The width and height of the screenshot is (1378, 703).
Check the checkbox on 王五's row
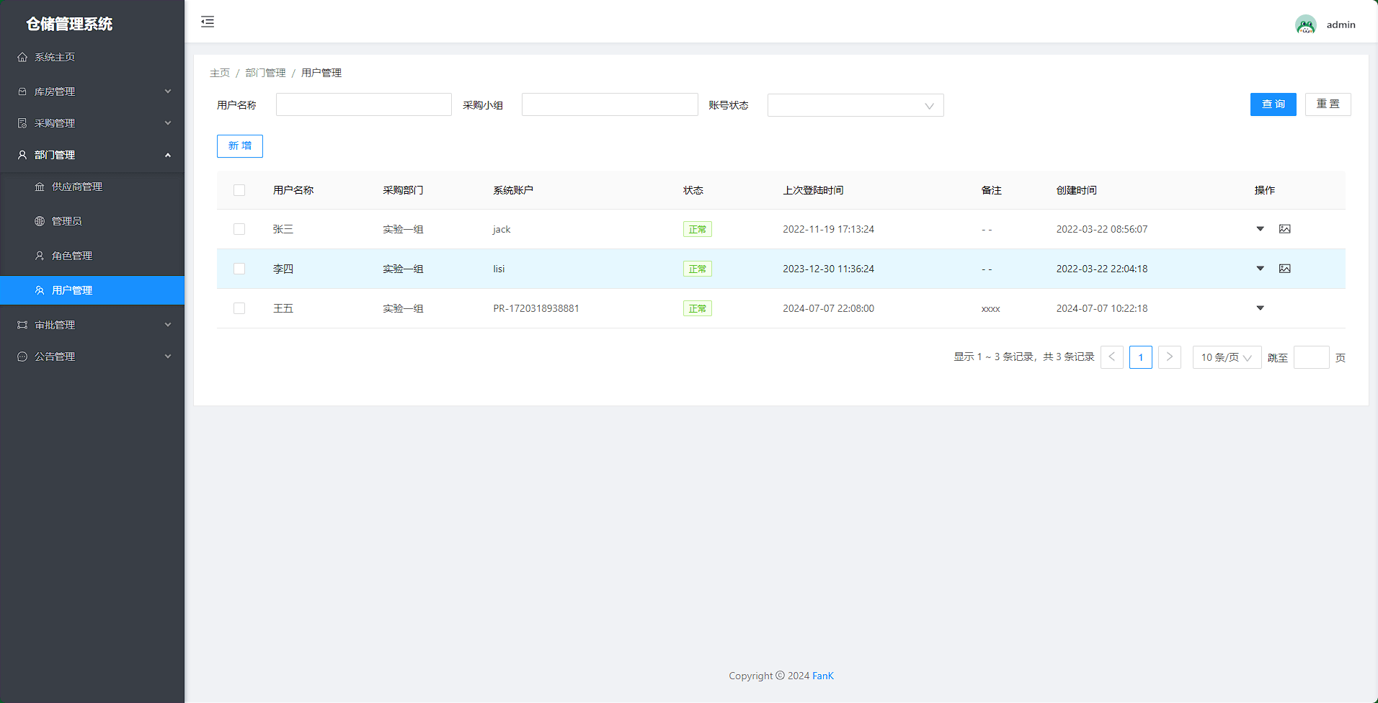239,308
